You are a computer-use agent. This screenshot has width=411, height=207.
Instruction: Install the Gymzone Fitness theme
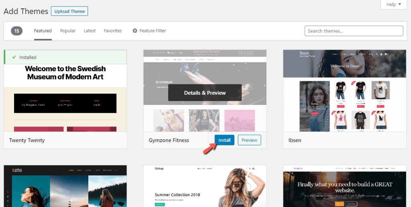pyautogui.click(x=224, y=140)
